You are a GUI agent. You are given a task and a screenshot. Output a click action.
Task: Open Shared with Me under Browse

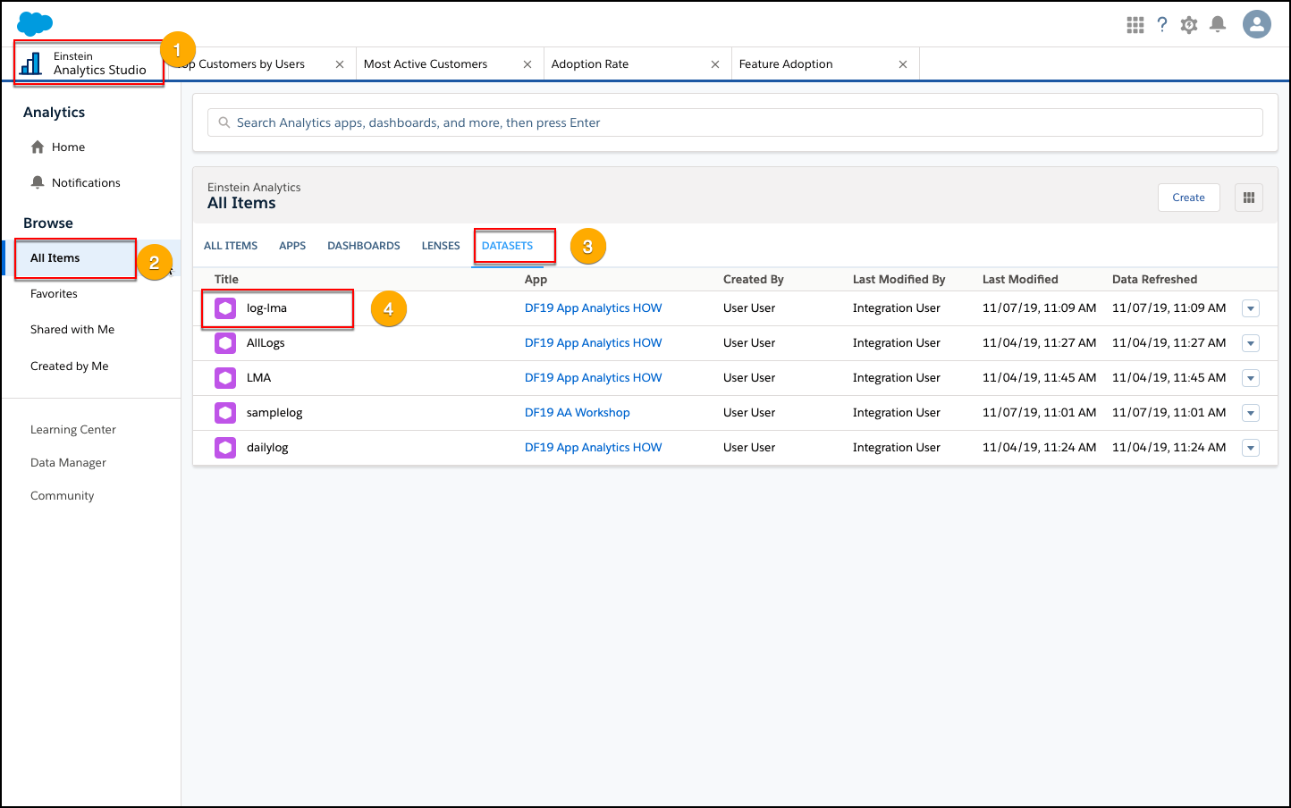(x=72, y=330)
